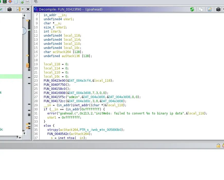Toggle the Listing field editor icon
The width and height of the screenshot is (224, 180).
pos(18,9)
